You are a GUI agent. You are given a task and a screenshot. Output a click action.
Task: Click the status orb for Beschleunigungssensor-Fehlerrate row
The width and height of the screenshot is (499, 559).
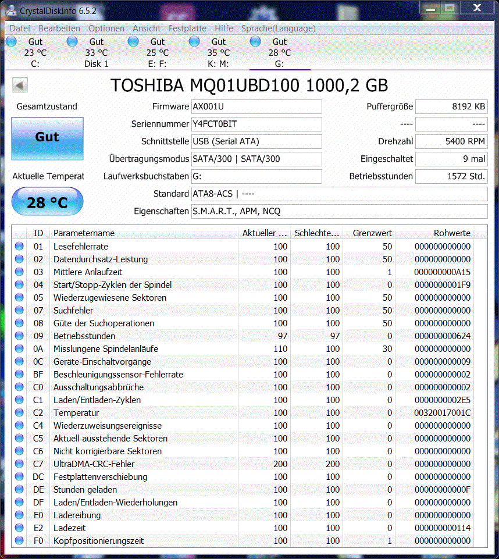tap(19, 374)
